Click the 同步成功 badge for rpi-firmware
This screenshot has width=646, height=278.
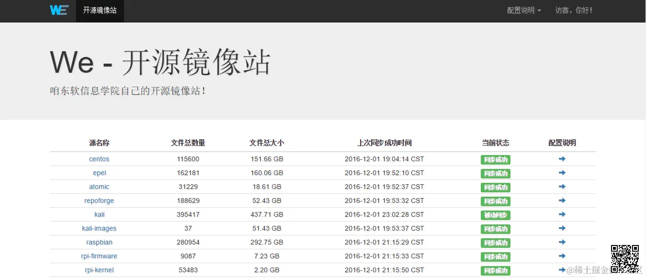point(495,257)
